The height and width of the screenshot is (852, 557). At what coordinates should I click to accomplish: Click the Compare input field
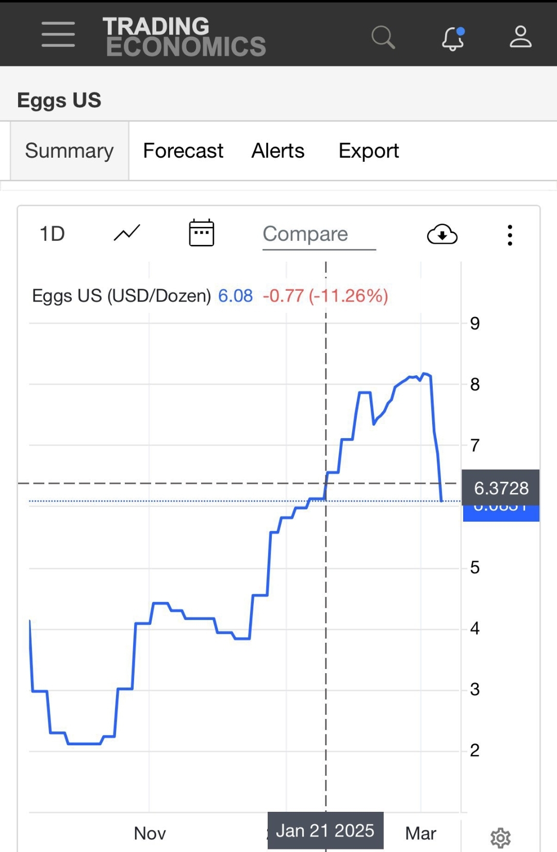[x=319, y=235]
